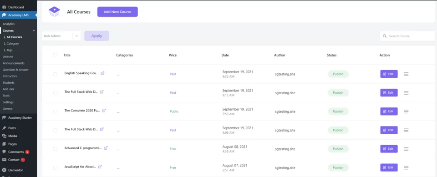Open hamburger menu for The Complete 2020 course
This screenshot has width=437, height=177.
point(406,111)
